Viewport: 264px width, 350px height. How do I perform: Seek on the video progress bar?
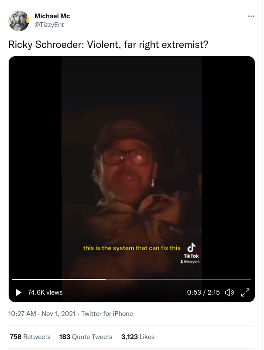tap(132, 279)
